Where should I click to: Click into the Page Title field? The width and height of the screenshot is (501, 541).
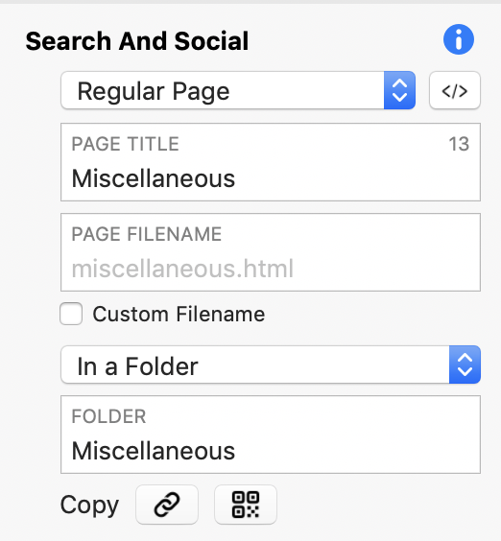[x=271, y=162]
